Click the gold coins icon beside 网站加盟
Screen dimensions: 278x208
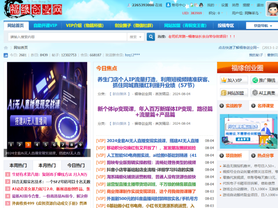coord(224,93)
